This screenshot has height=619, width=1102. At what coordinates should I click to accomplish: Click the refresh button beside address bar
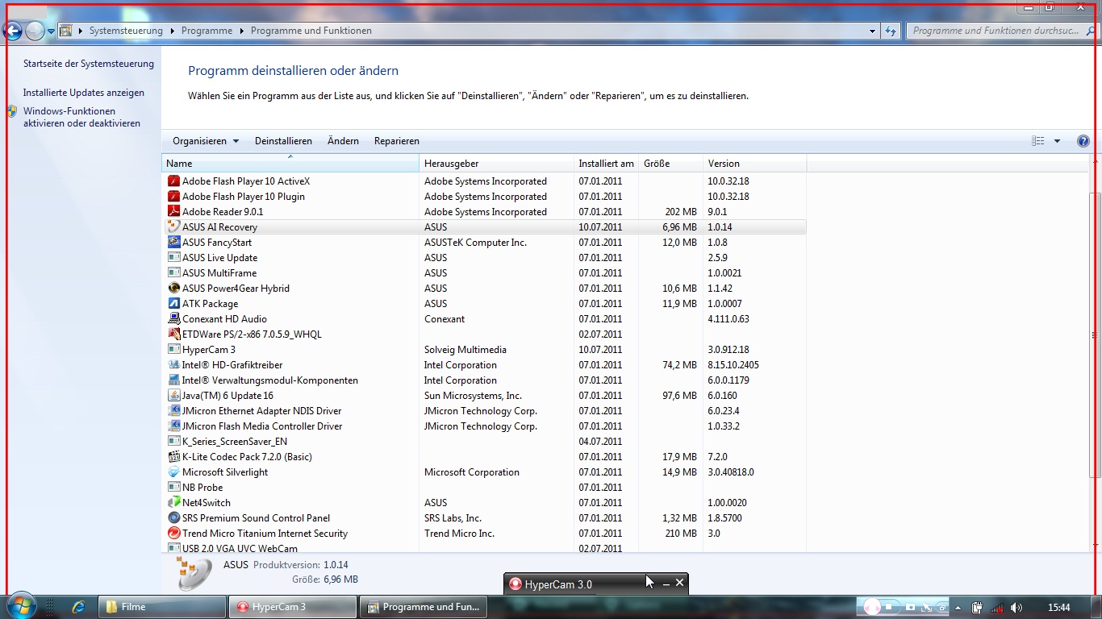[891, 31]
